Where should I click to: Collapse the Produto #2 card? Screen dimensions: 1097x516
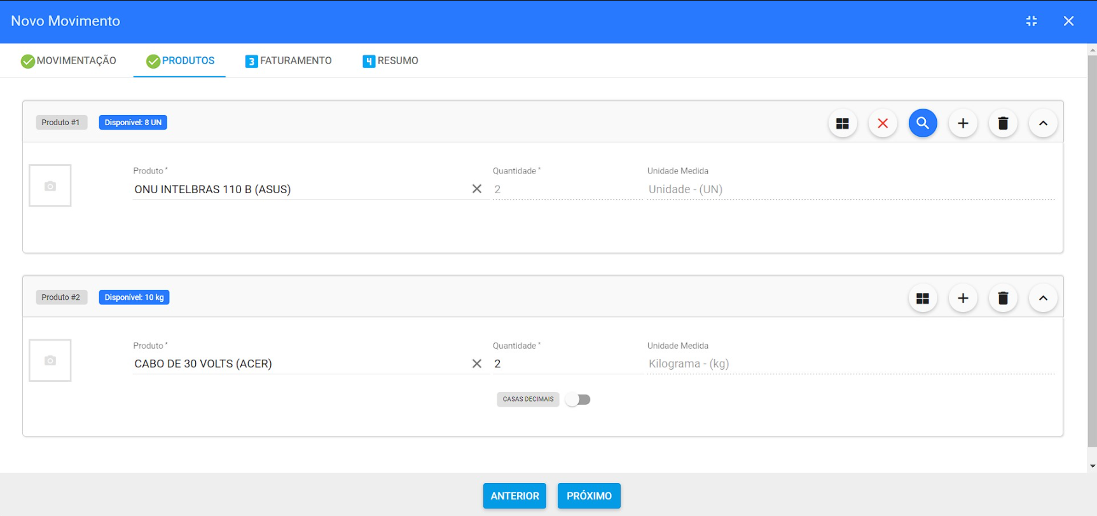pos(1043,298)
